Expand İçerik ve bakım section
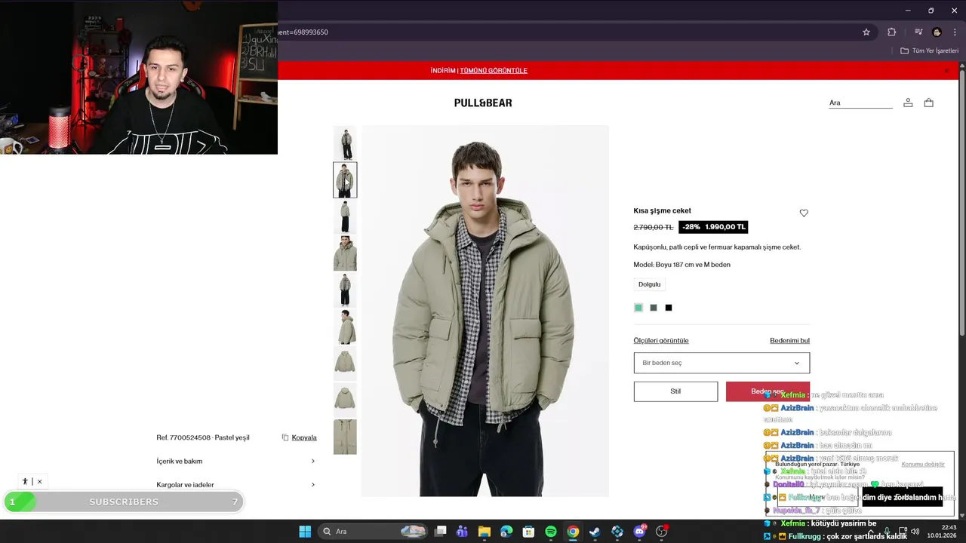 pos(236,462)
